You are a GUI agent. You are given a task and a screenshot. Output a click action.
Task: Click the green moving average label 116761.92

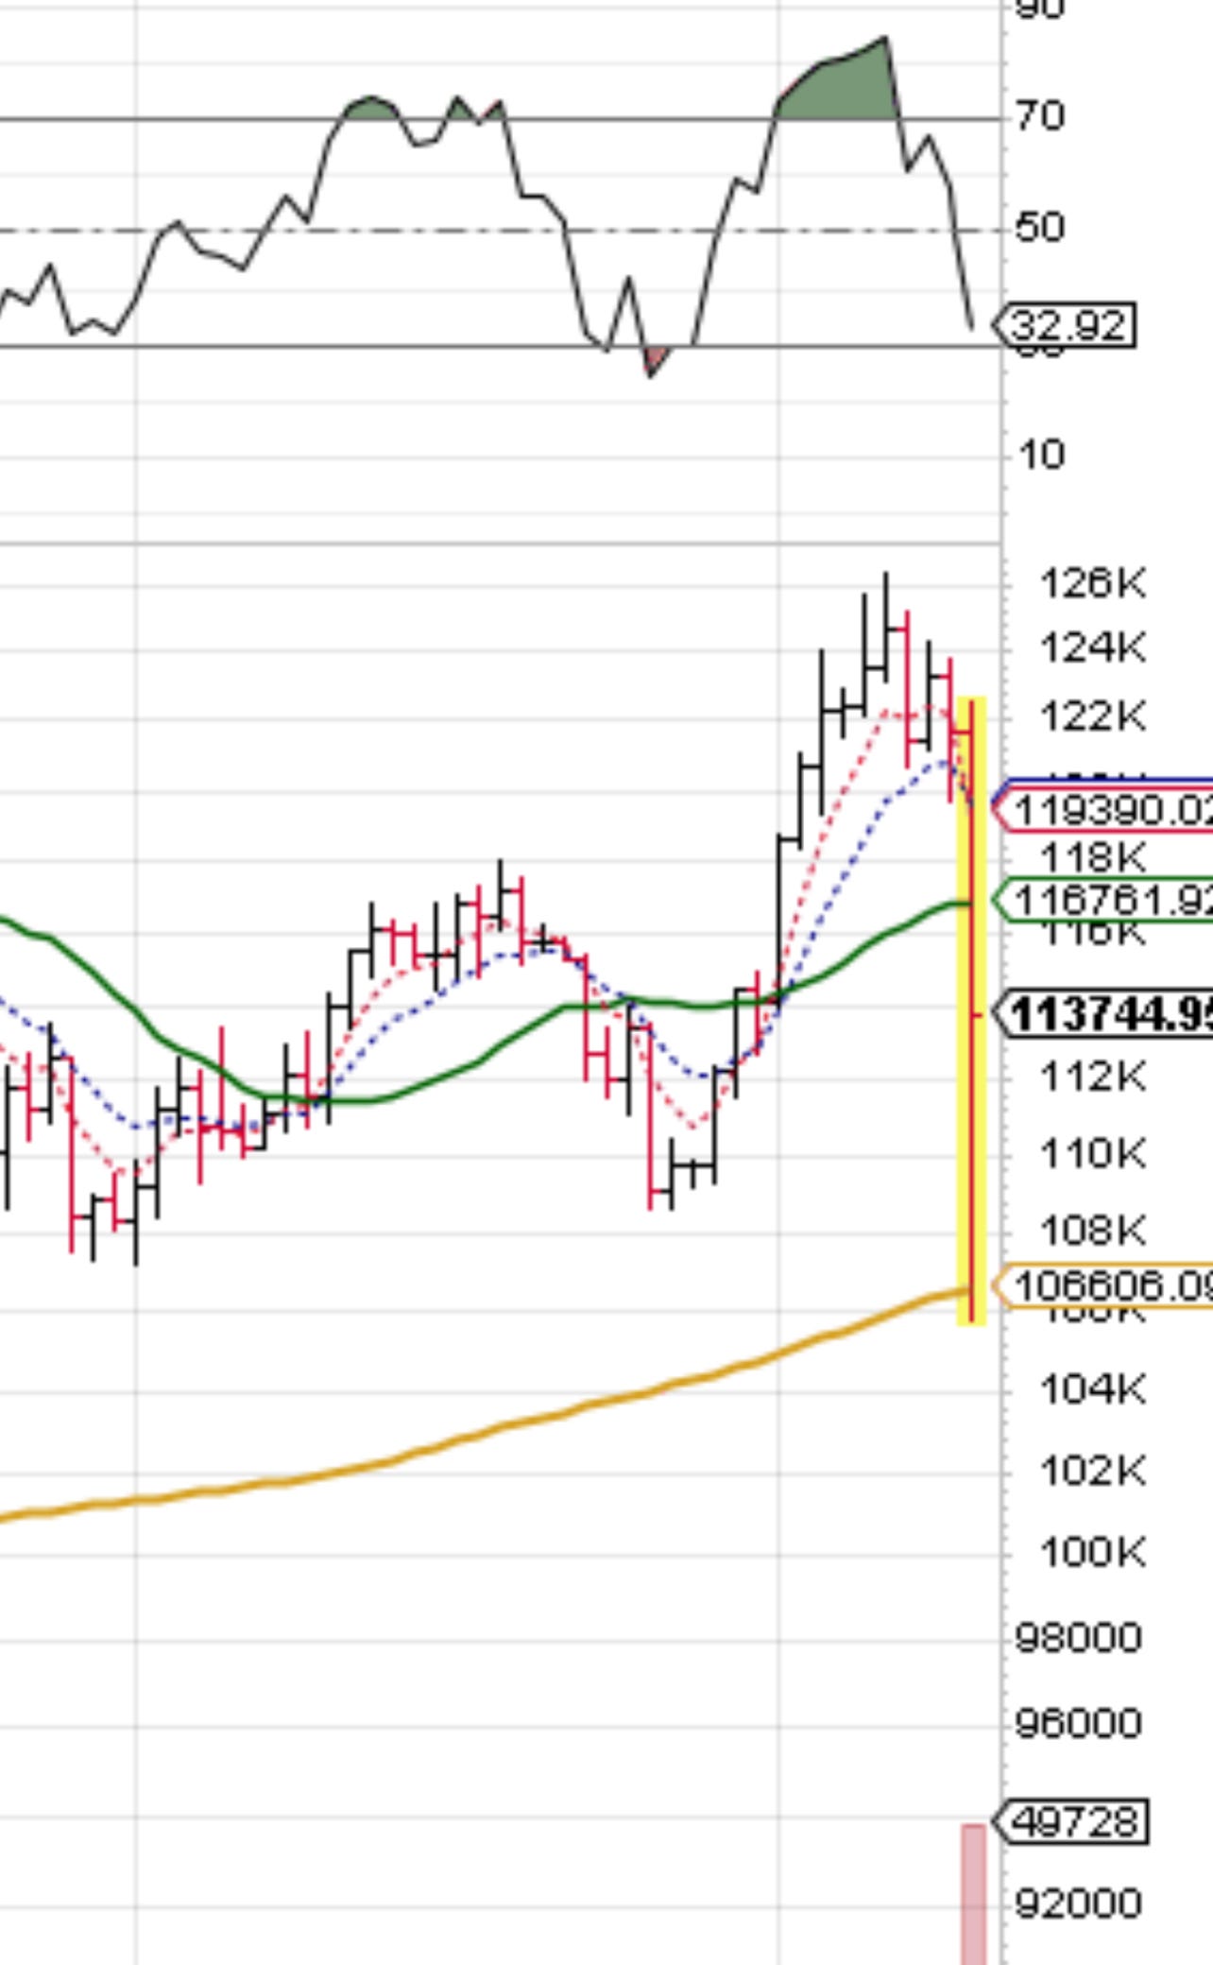(x=1103, y=899)
